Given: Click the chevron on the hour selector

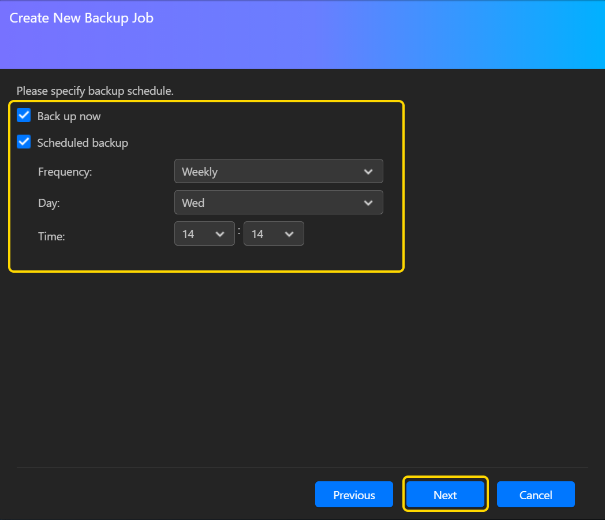Looking at the screenshot, I should [219, 233].
